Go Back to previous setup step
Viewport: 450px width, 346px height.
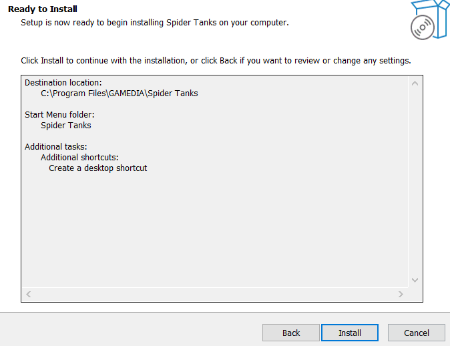291,333
